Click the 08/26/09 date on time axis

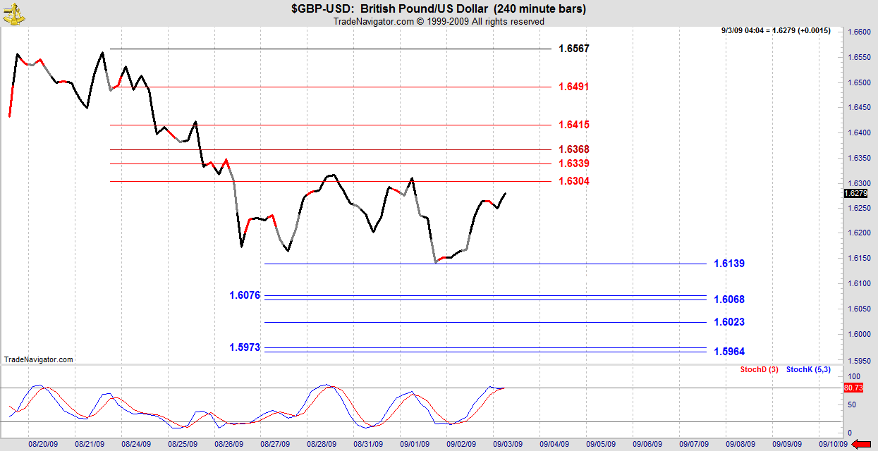click(x=229, y=445)
